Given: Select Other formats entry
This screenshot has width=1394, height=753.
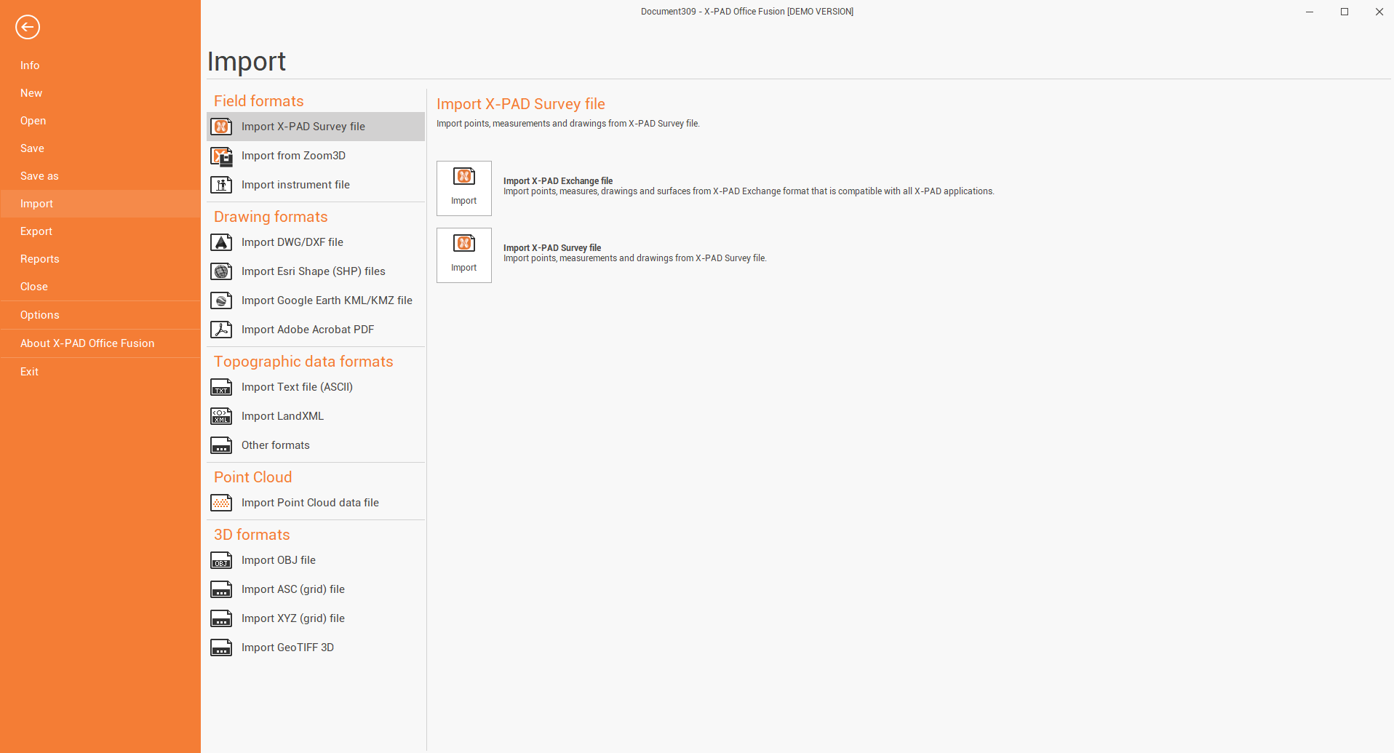Looking at the screenshot, I should [275, 445].
